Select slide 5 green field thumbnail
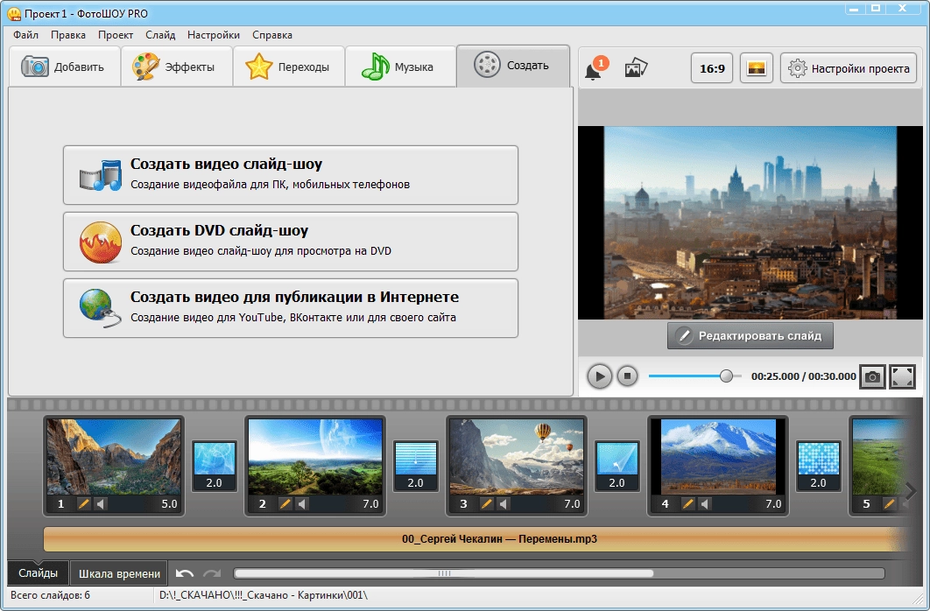This screenshot has width=930, height=611. (881, 456)
